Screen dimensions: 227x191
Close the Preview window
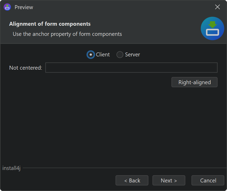[218, 7]
